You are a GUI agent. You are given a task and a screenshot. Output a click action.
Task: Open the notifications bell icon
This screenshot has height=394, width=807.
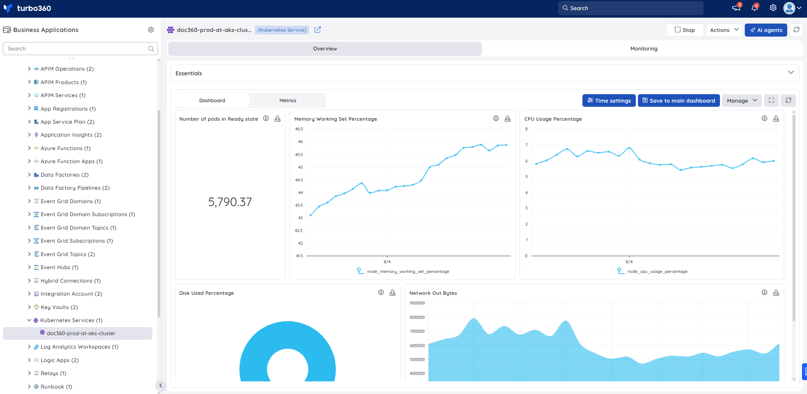pyautogui.click(x=754, y=8)
